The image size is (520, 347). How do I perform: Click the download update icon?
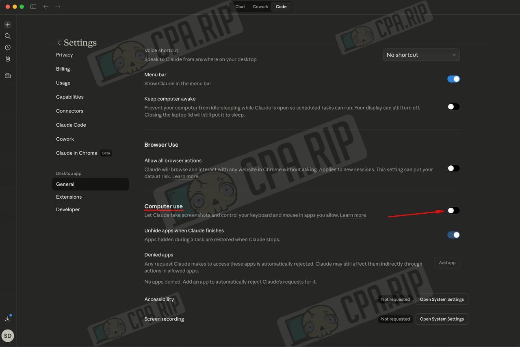click(8, 319)
